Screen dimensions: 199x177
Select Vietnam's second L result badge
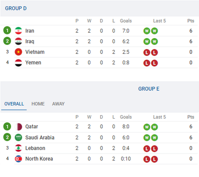click(154, 52)
